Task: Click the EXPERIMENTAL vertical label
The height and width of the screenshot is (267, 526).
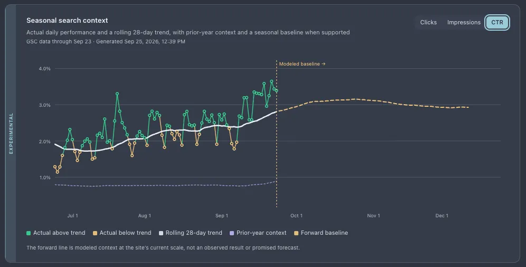Action: click(x=11, y=133)
